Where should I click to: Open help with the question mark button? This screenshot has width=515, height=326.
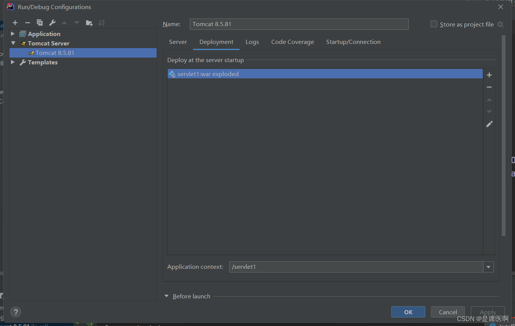(16, 312)
